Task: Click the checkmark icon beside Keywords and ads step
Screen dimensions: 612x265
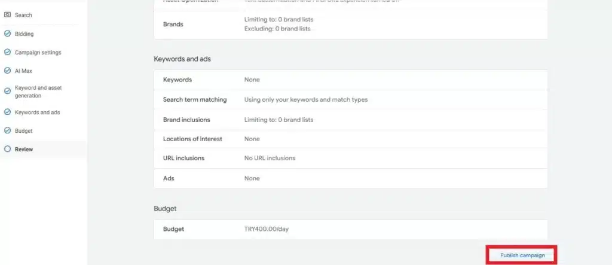Action: tap(7, 112)
